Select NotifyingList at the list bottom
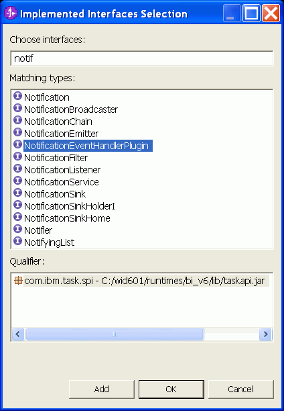The height and width of the screenshot is (411, 284). (x=49, y=242)
